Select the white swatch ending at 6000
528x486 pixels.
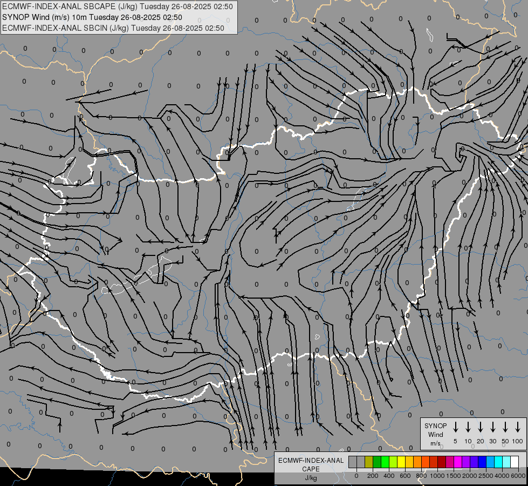pyautogui.click(x=514, y=462)
